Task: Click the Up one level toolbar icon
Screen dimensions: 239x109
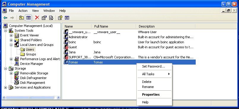Action: click(21, 18)
